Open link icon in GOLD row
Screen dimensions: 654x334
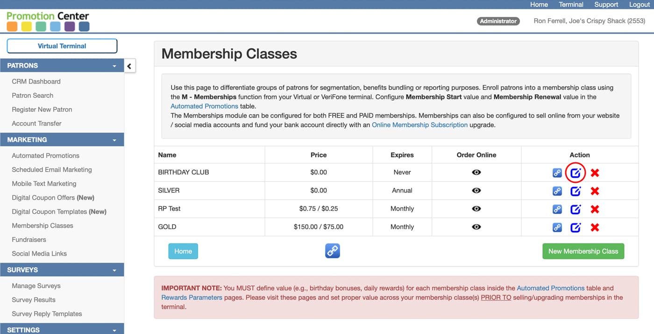tap(557, 227)
